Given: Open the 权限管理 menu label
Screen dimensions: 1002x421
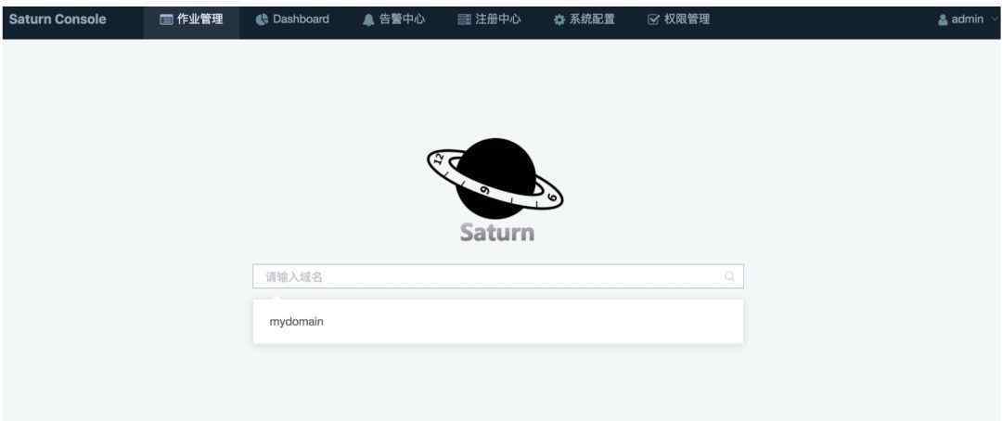Looking at the screenshot, I should click(687, 19).
